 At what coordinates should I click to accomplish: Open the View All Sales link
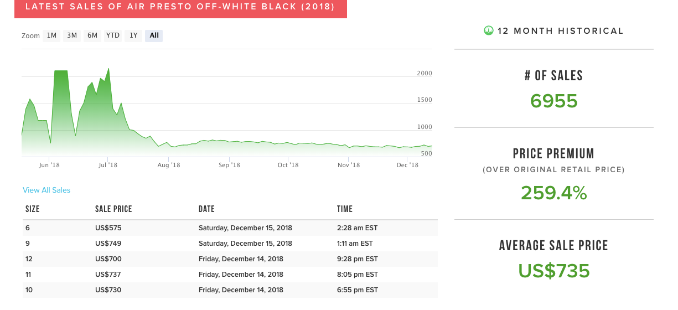click(x=46, y=190)
